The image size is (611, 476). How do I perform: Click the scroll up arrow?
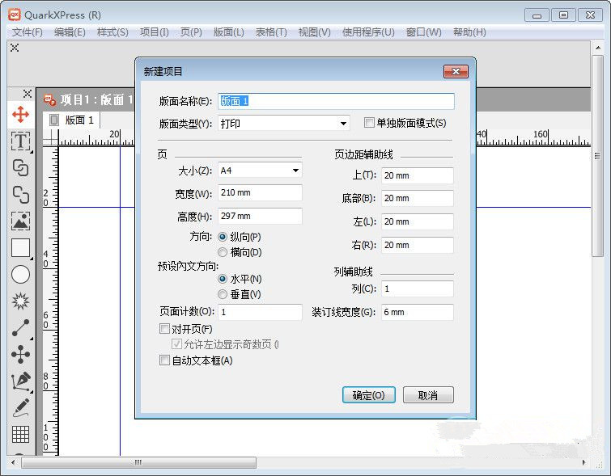click(x=598, y=48)
